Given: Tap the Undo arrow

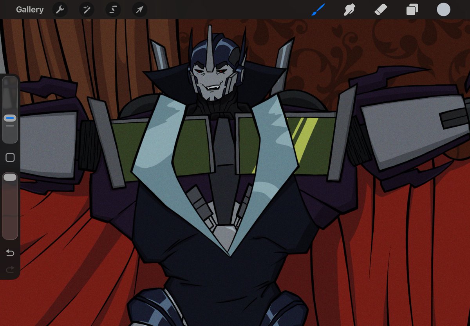Looking at the screenshot, I should [10, 253].
